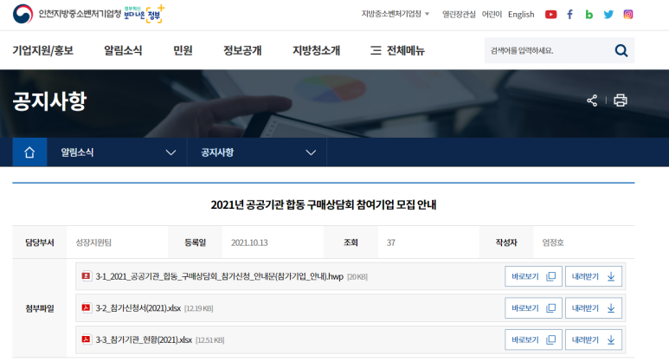The width and height of the screenshot is (669, 362).
Task: Open the YouTube channel icon
Action: point(550,15)
